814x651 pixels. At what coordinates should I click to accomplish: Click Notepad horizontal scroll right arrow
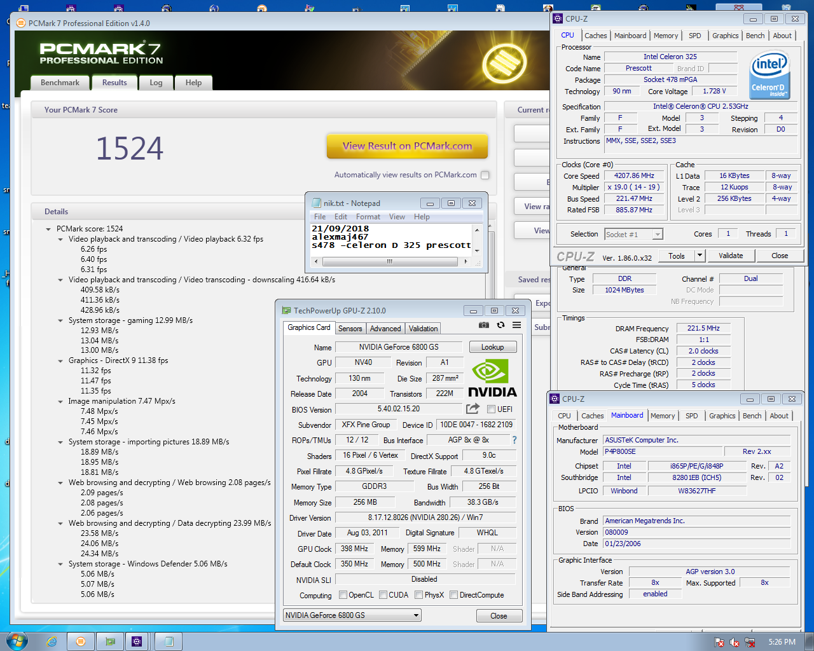(466, 261)
